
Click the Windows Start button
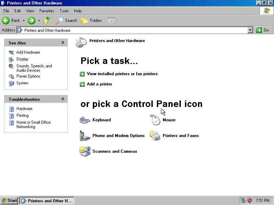click(x=9, y=201)
